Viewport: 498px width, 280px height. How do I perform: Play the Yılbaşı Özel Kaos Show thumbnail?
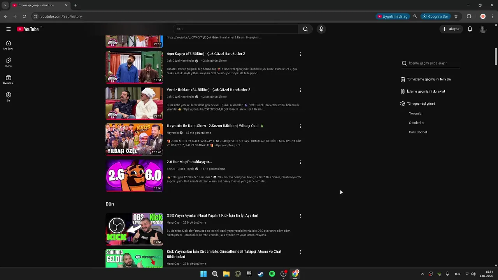(x=134, y=139)
